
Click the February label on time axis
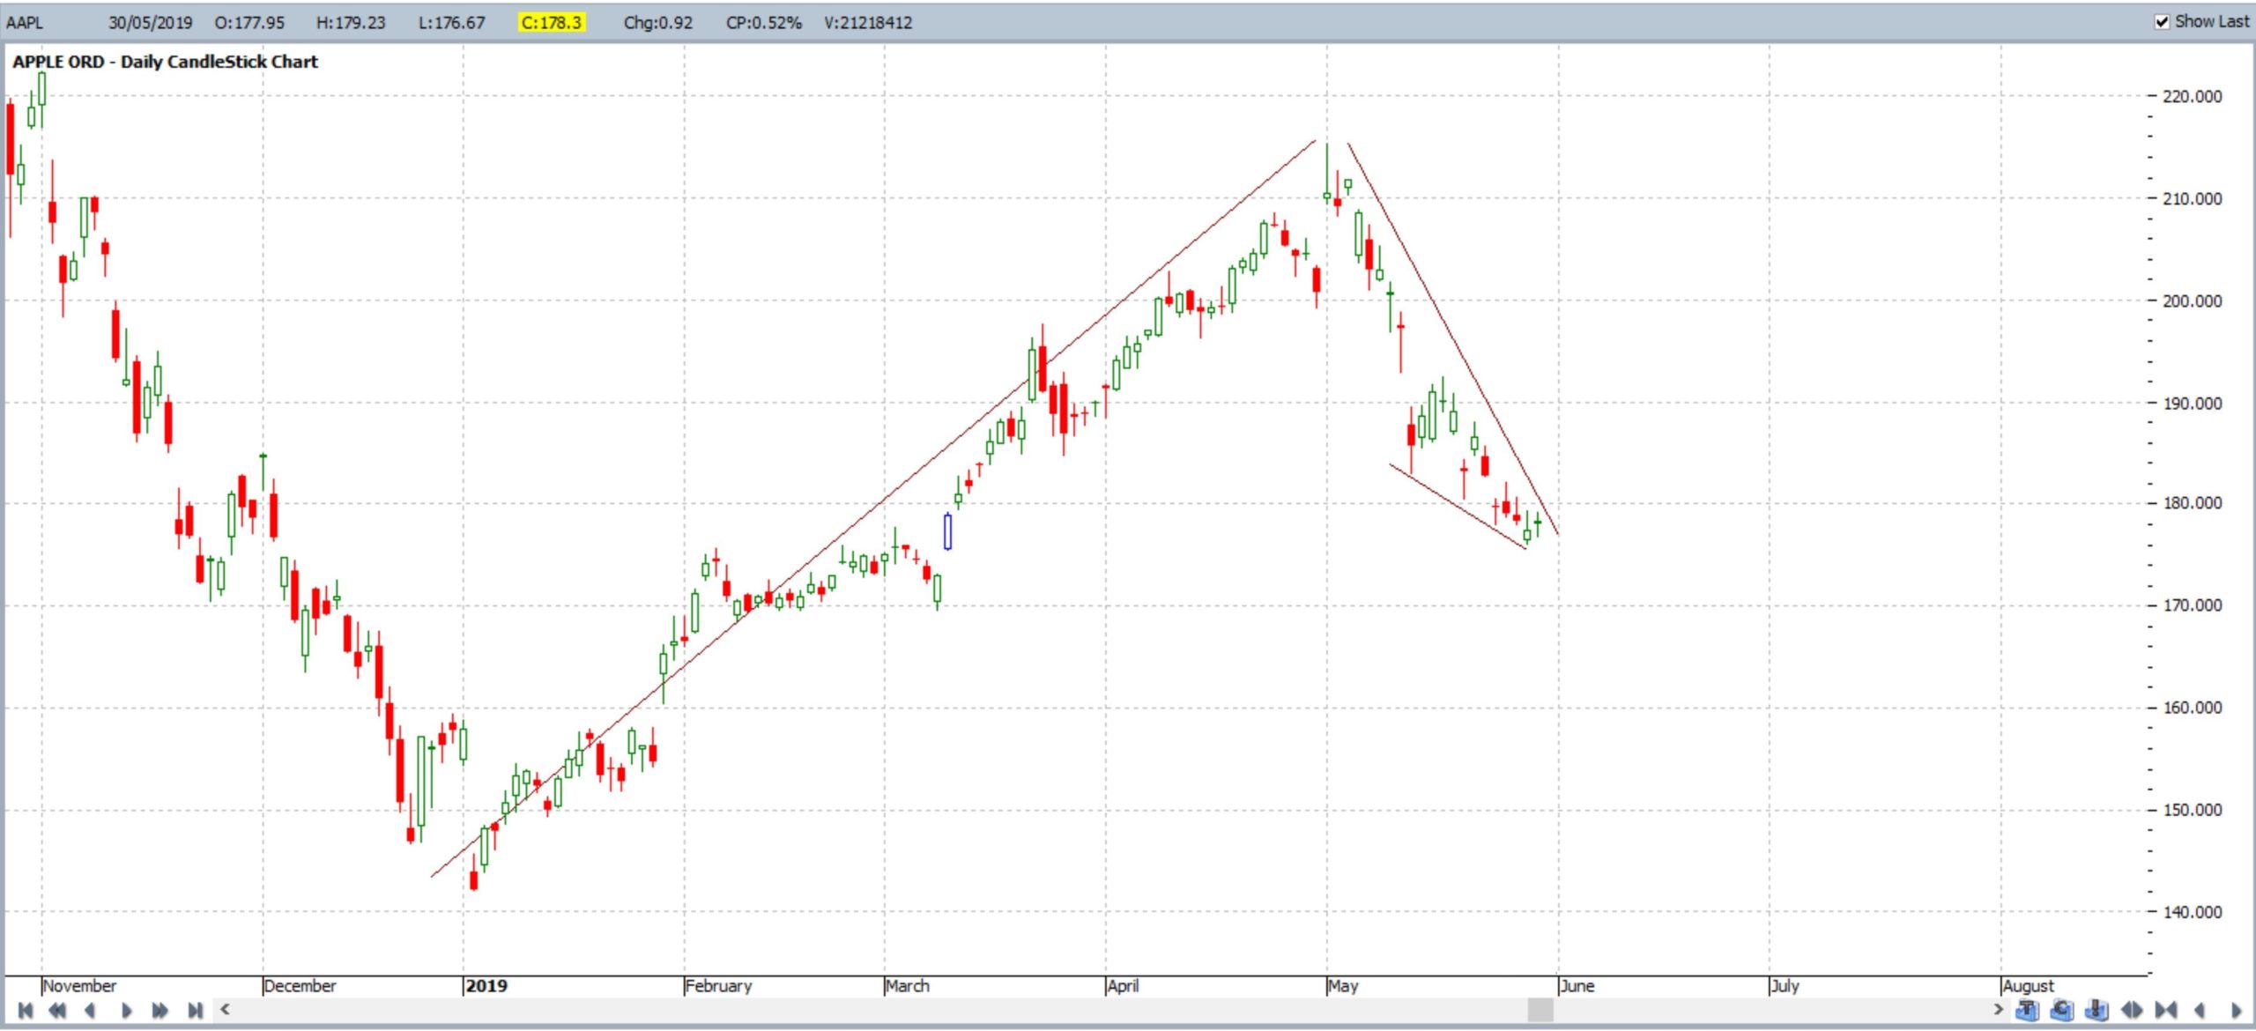[x=718, y=986]
